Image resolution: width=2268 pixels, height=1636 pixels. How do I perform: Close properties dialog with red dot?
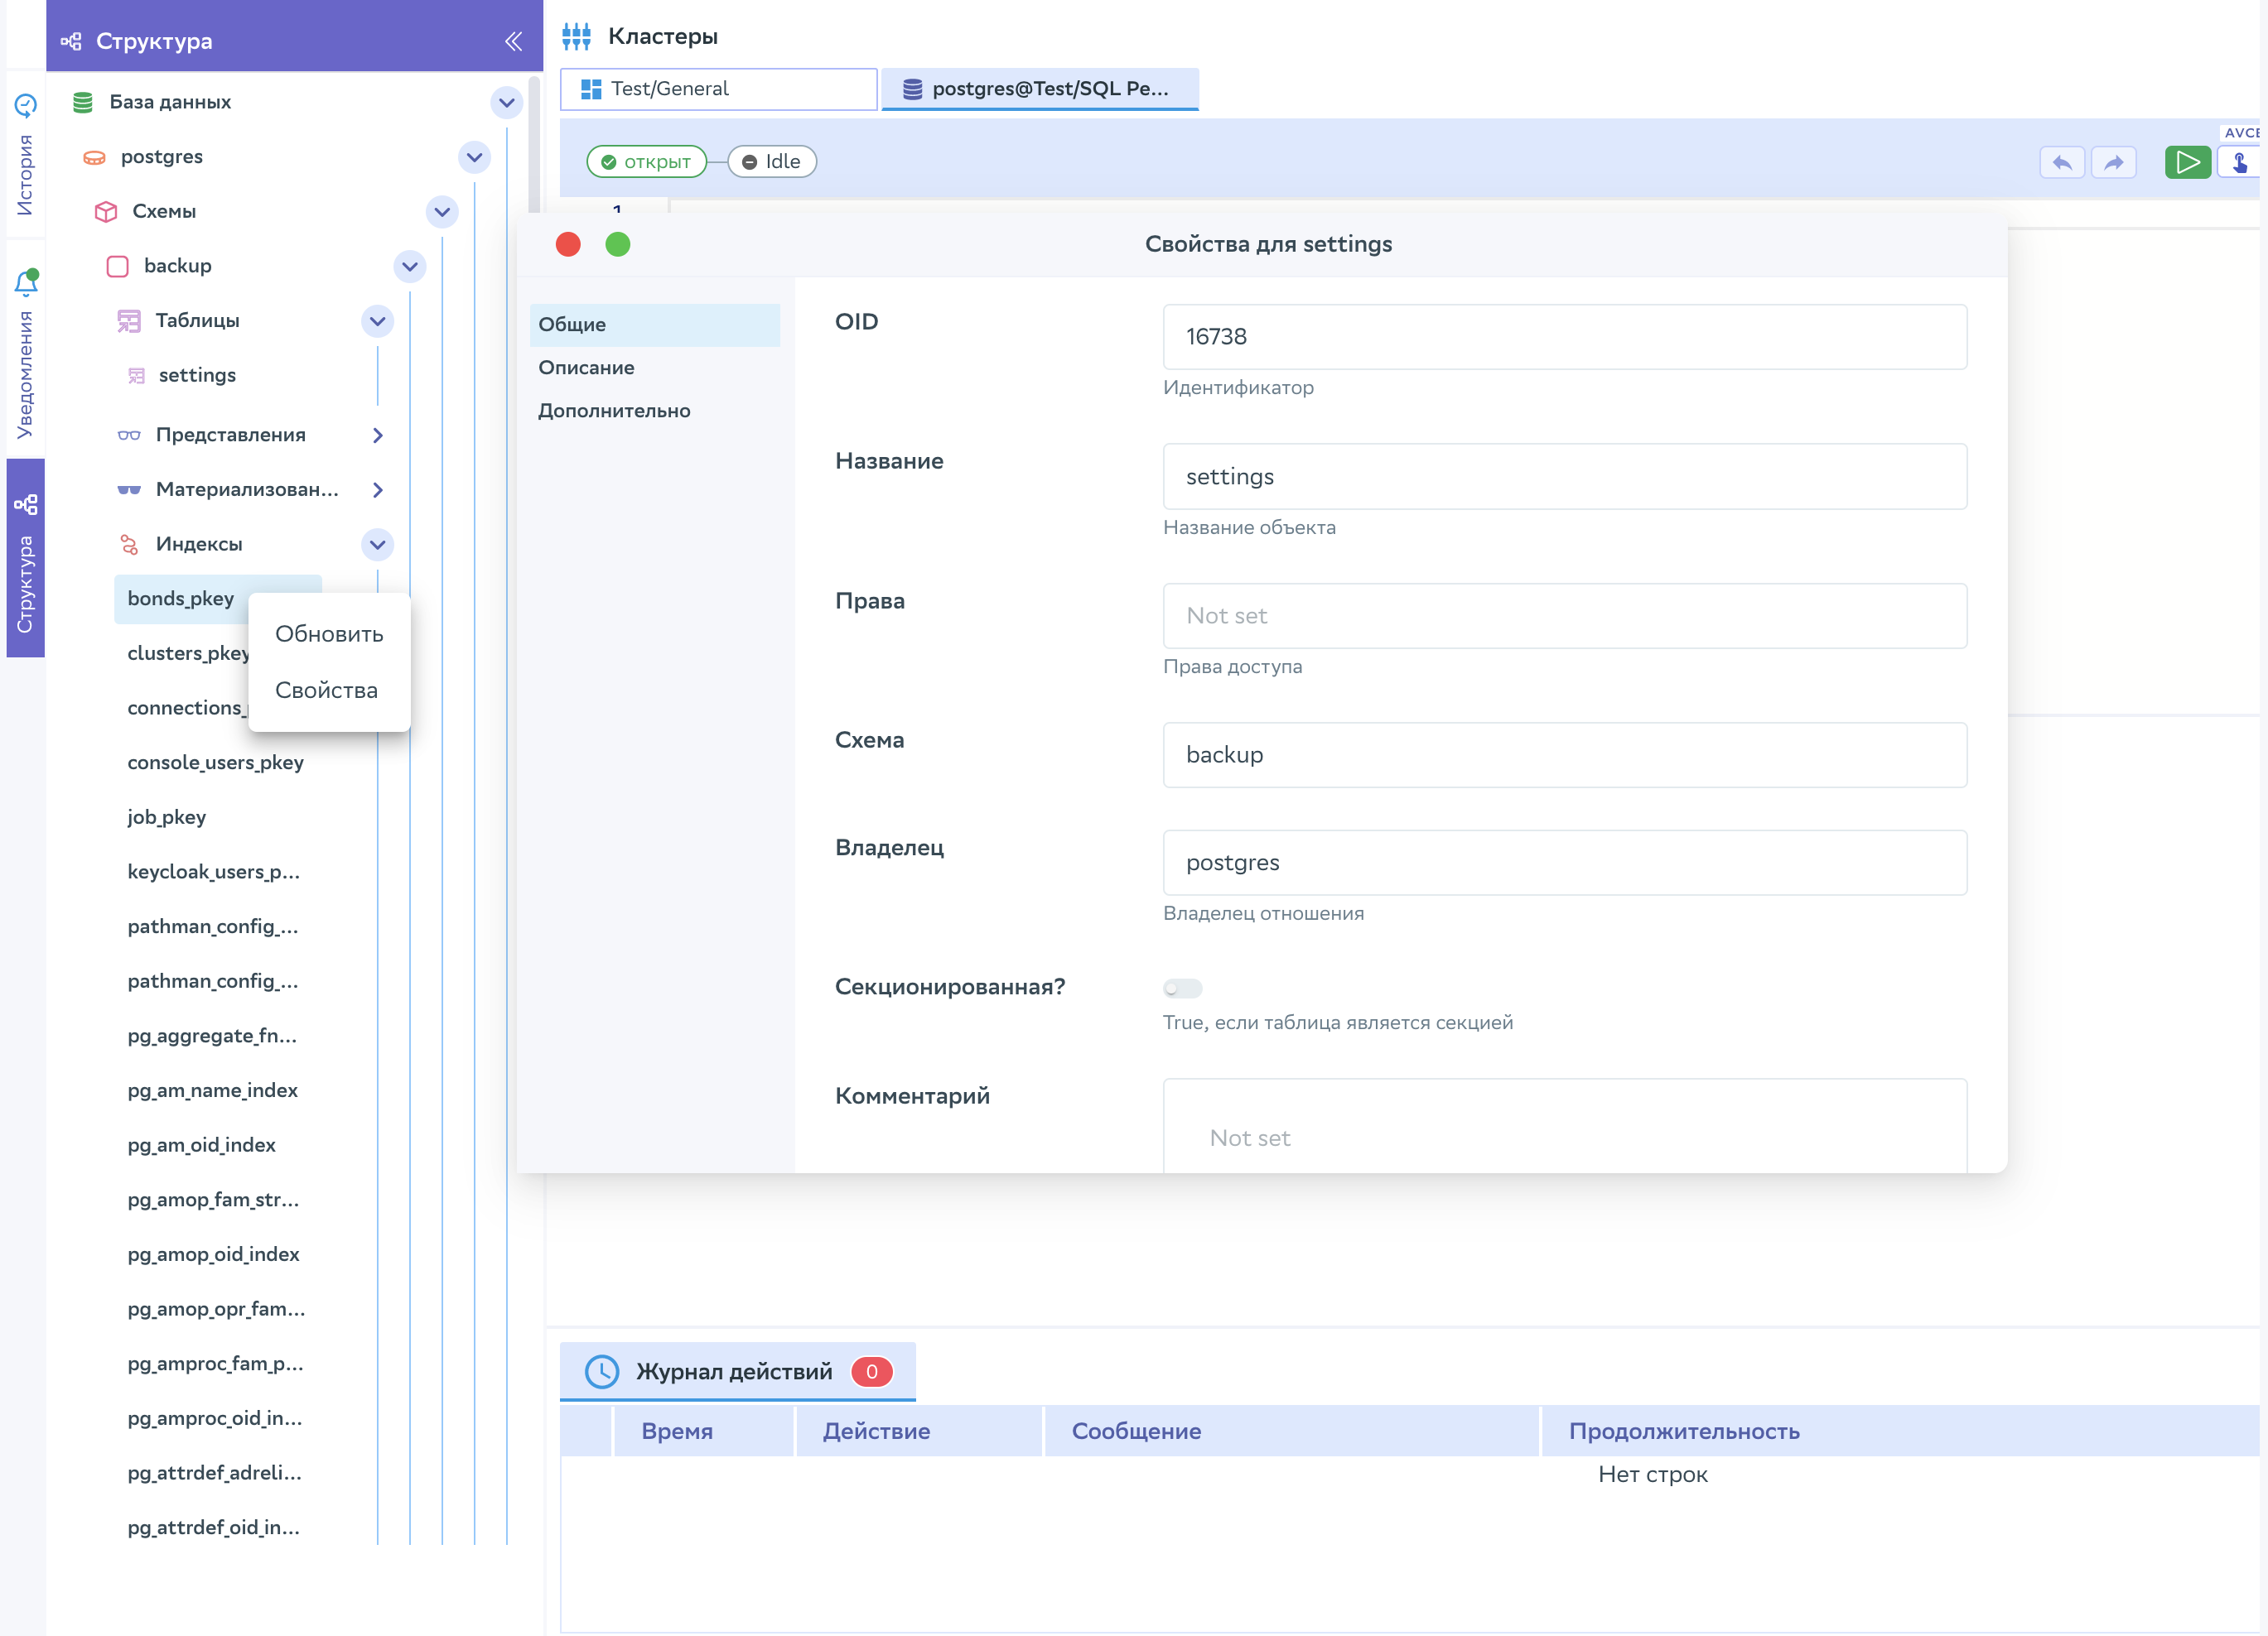tap(568, 244)
